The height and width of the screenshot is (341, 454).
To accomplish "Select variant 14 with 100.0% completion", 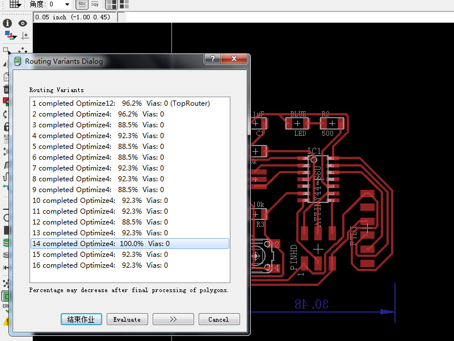I will [130, 244].
